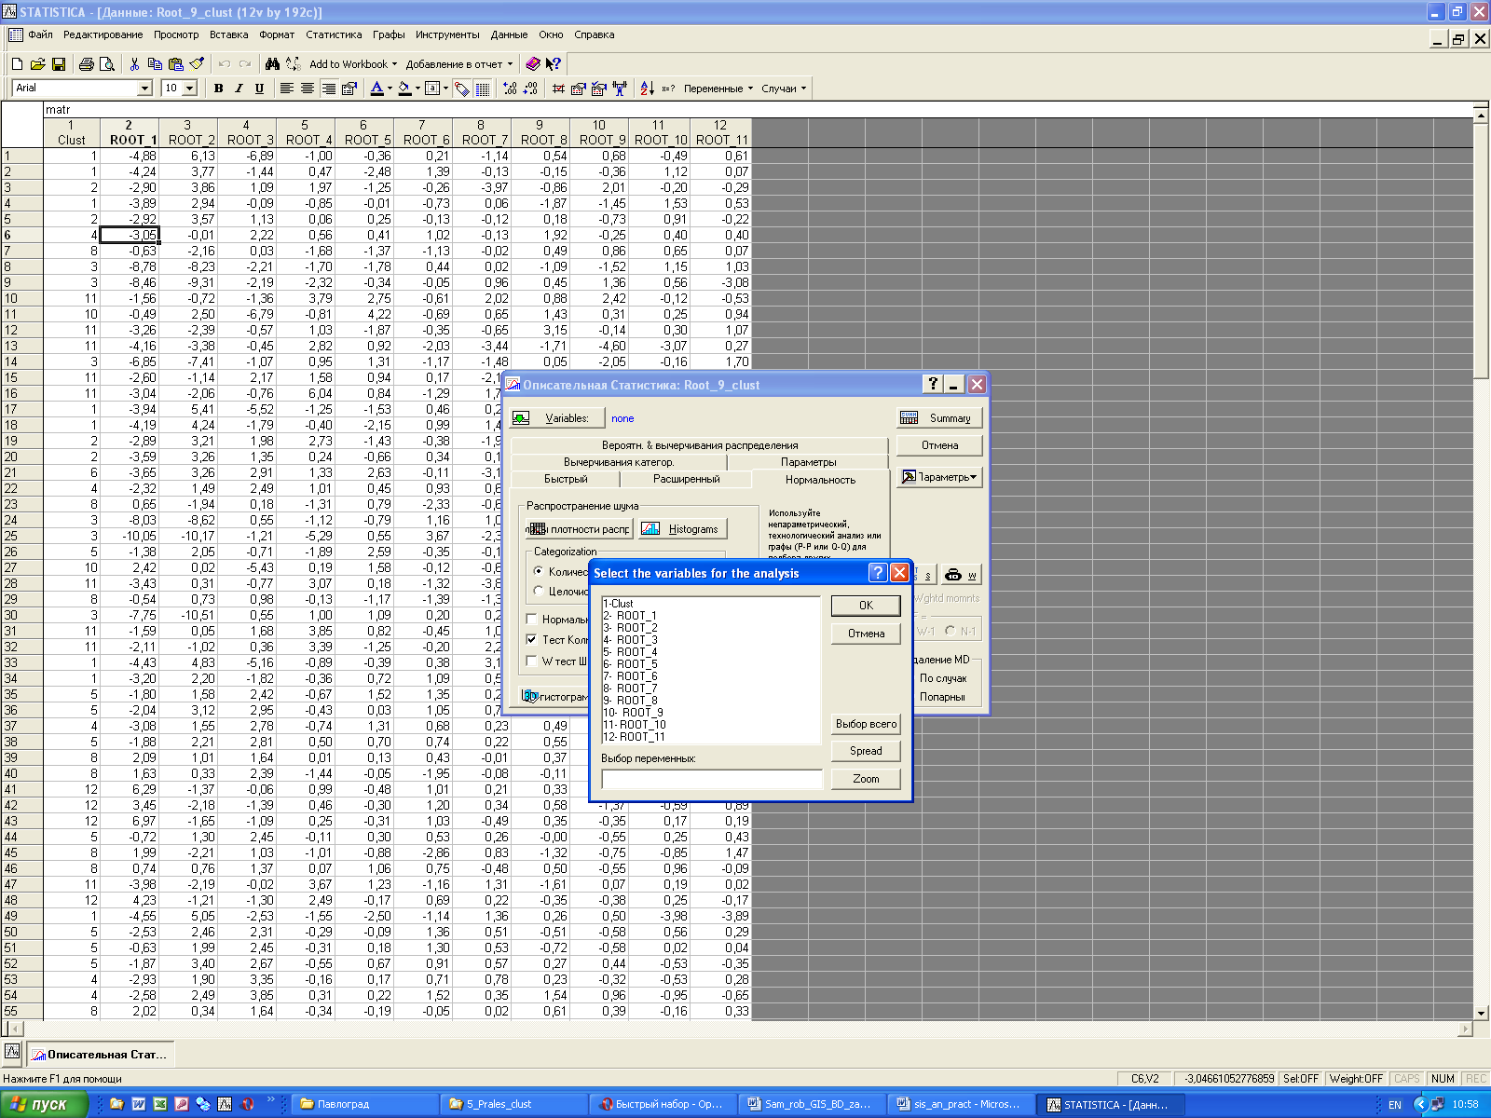Align cell text right
This screenshot has height=1118, width=1491.
(328, 89)
